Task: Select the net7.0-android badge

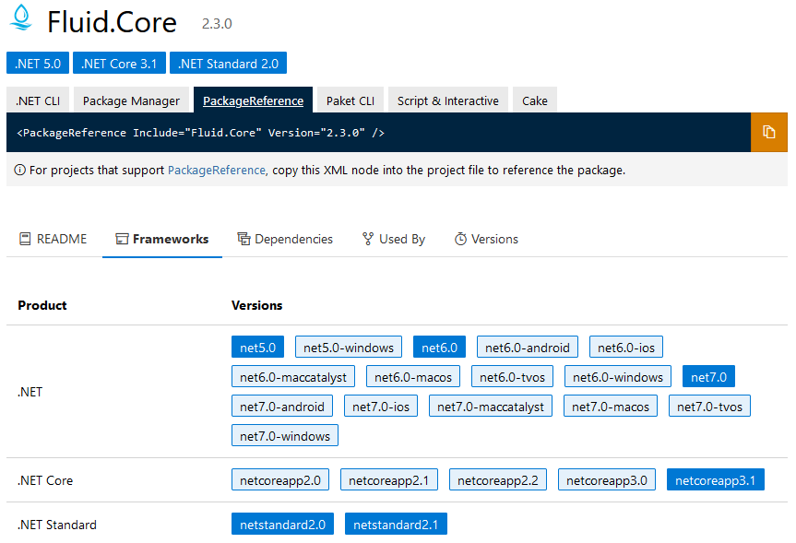Action: [x=281, y=406]
